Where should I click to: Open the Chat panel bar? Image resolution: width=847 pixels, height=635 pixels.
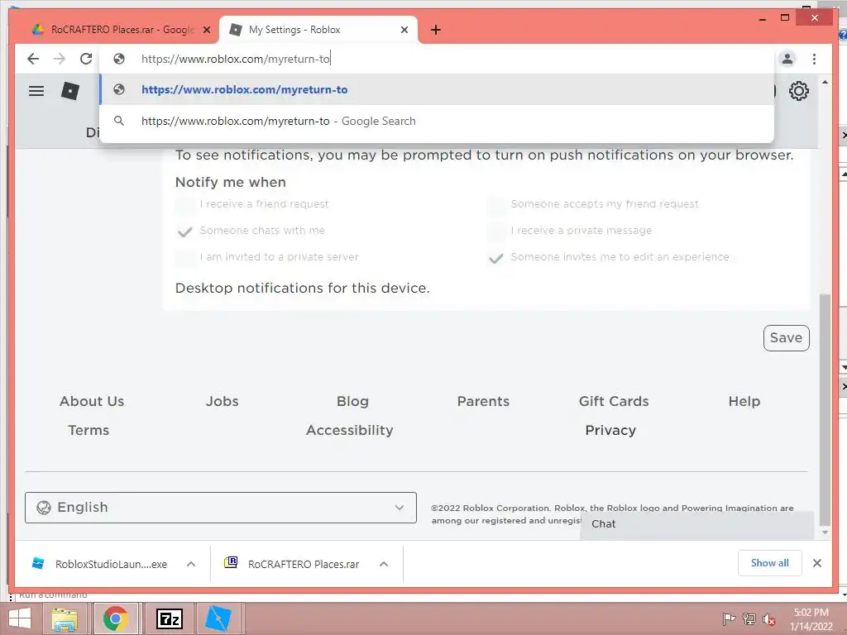(x=696, y=524)
